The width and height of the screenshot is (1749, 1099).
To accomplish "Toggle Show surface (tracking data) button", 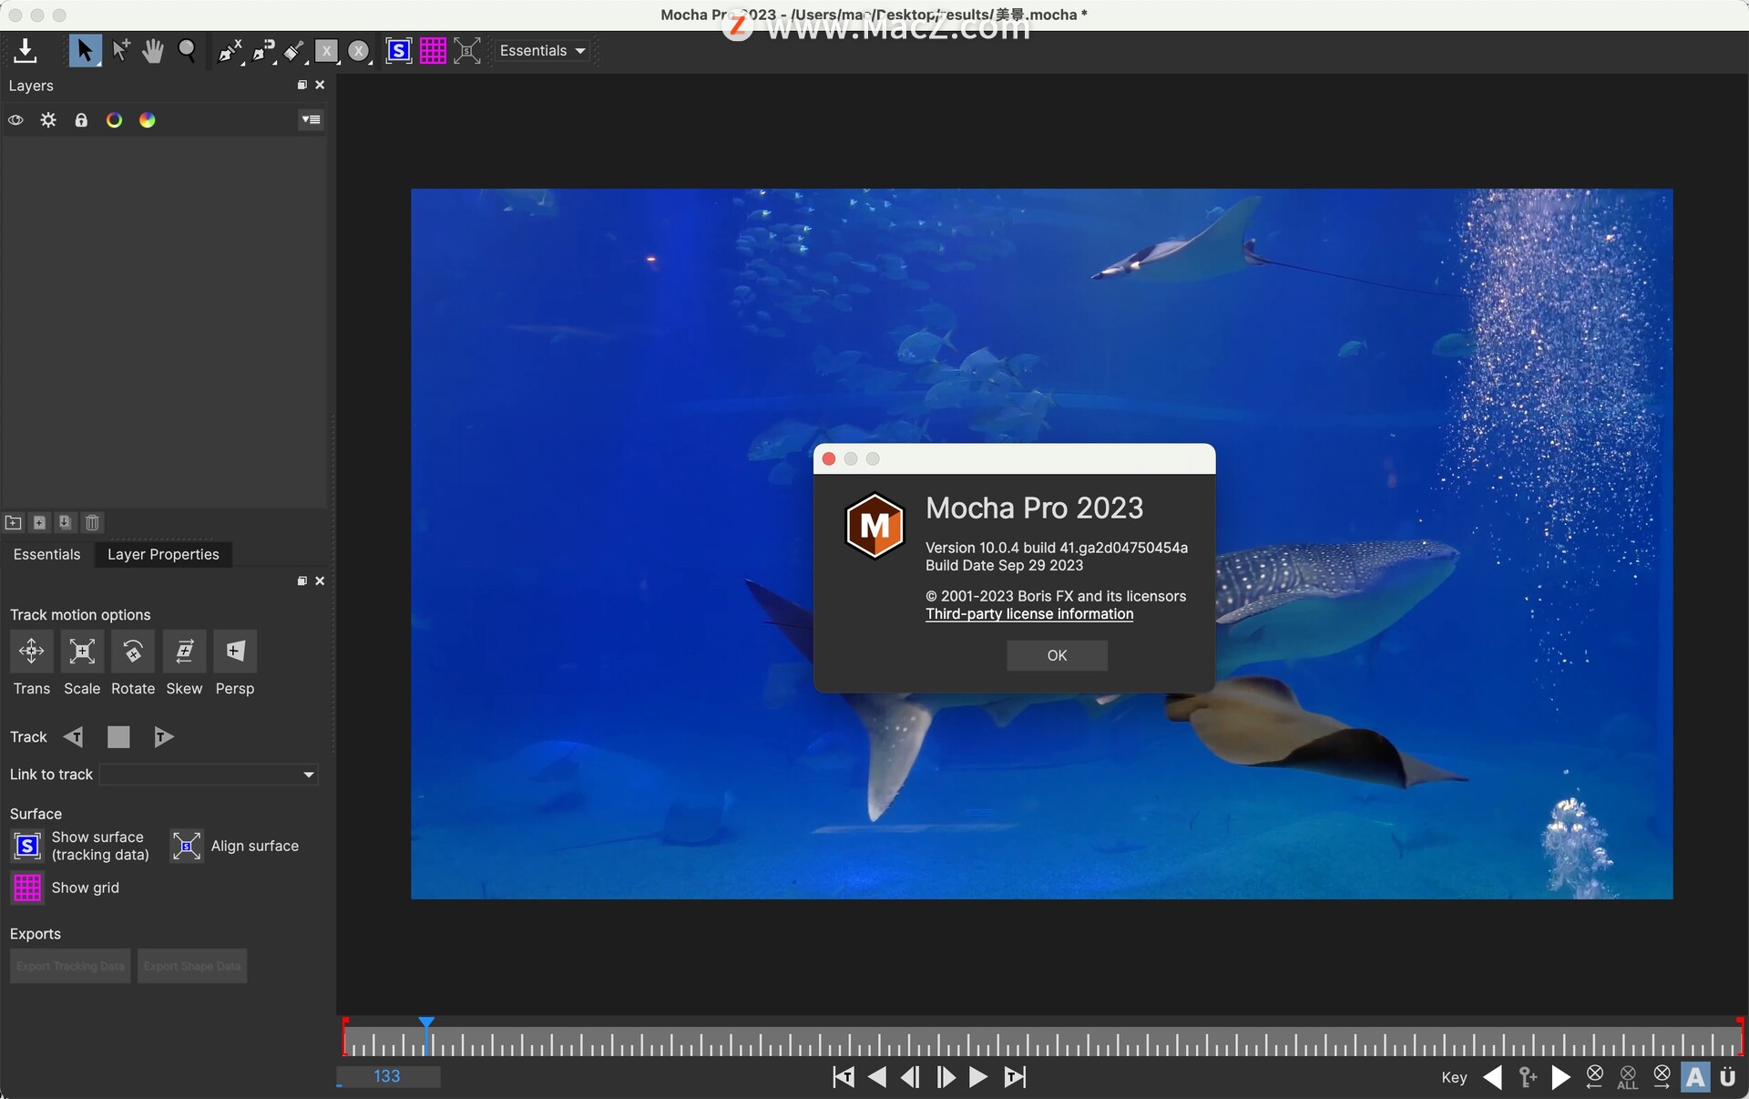I will 27,847.
